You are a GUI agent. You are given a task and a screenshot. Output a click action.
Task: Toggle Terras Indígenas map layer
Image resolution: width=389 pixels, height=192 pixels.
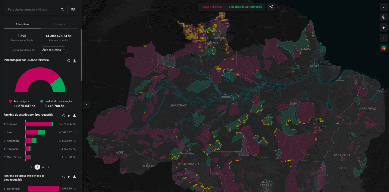[x=212, y=7]
